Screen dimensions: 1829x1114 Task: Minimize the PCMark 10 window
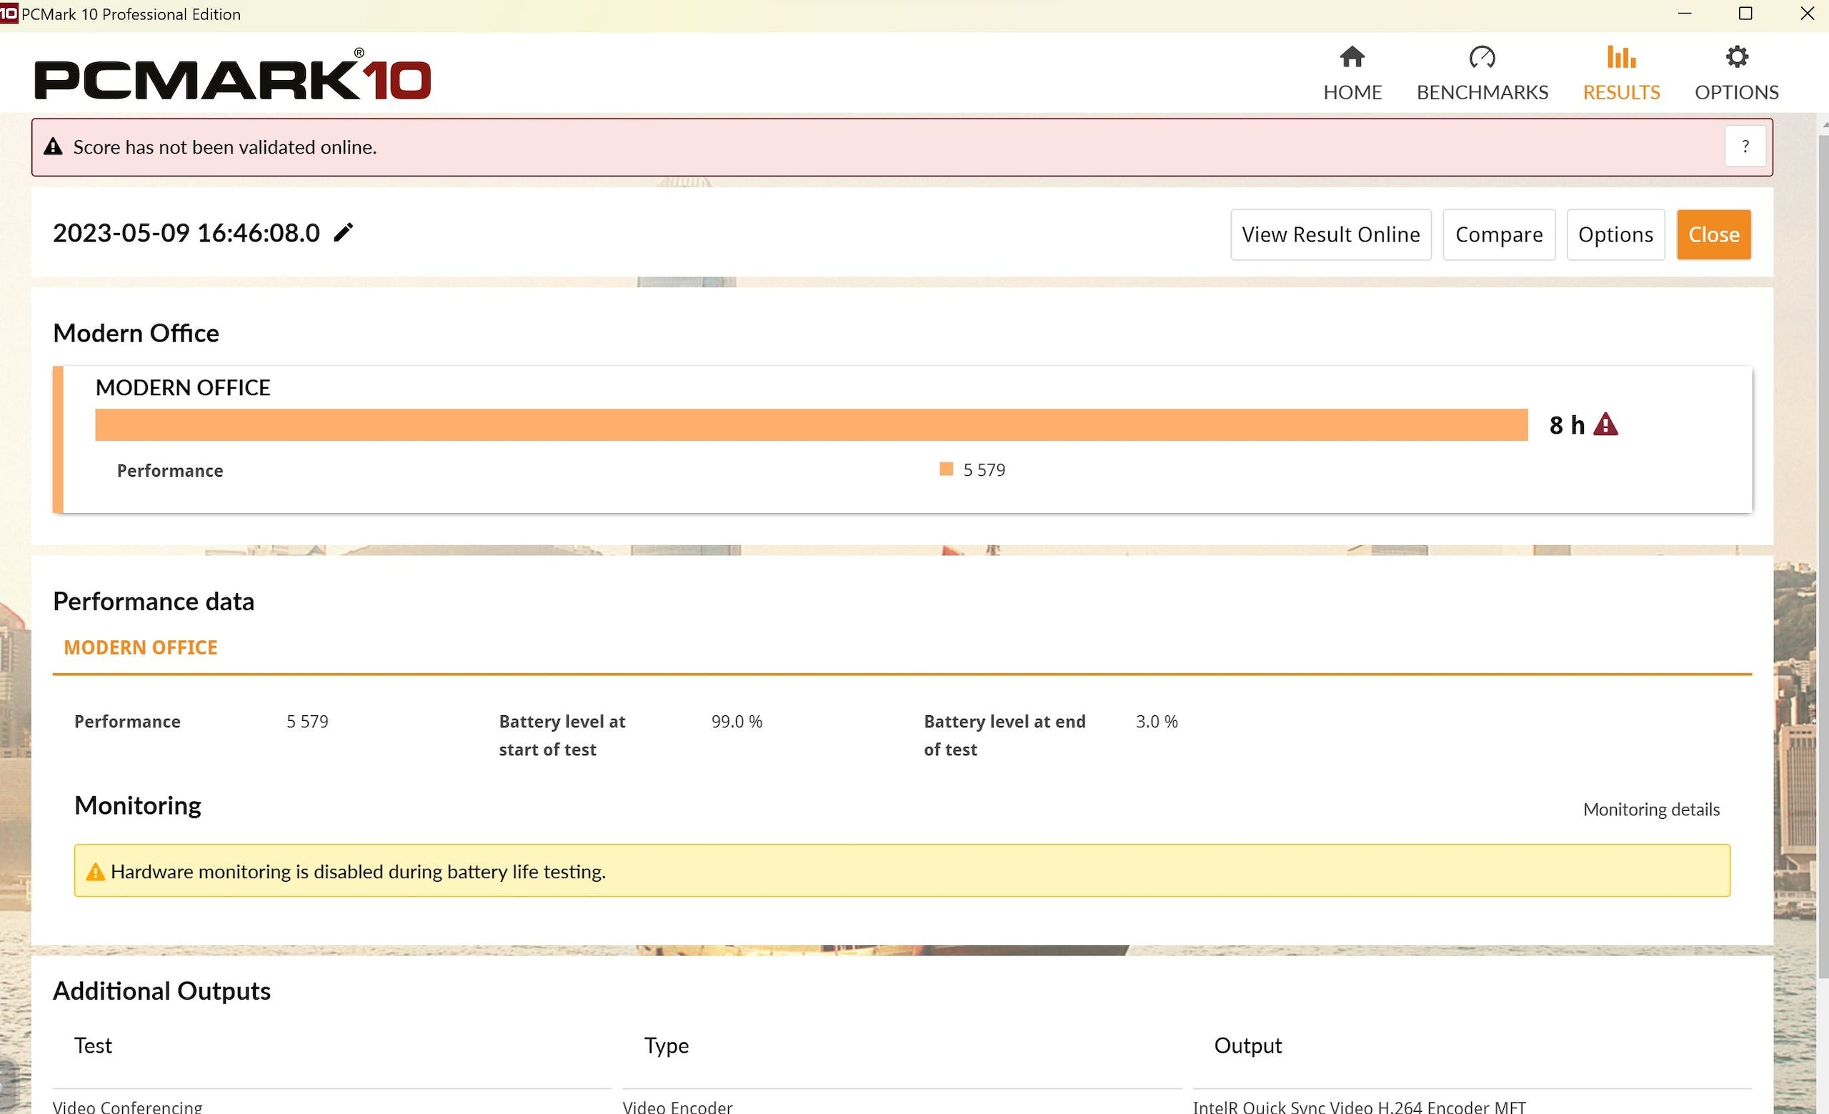coord(1684,14)
